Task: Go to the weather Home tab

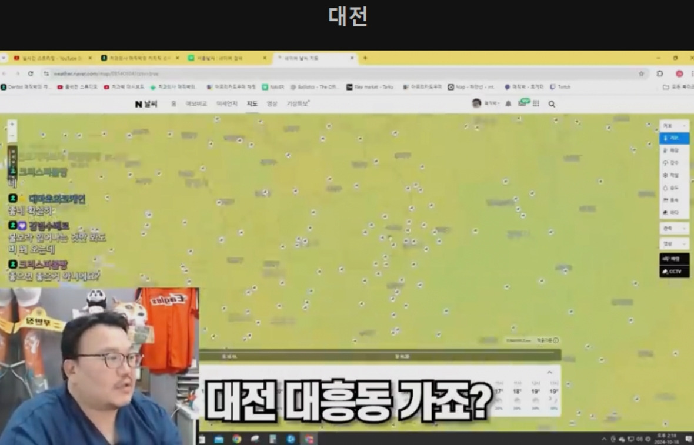Action: pos(174,103)
